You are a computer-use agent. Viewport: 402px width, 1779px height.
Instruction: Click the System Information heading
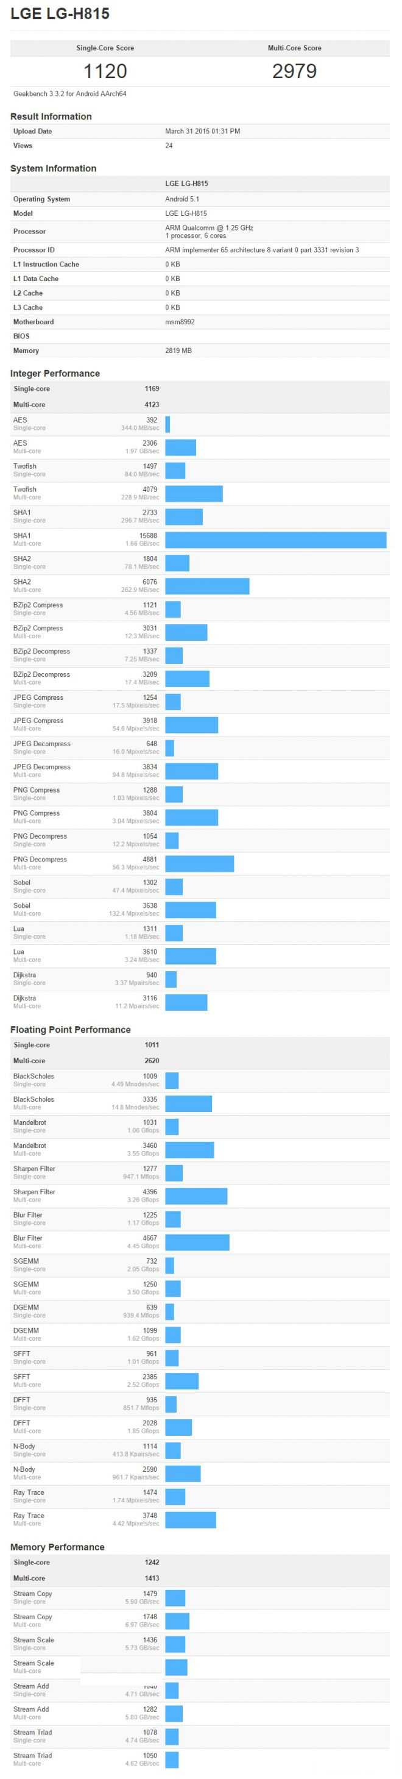(x=53, y=168)
